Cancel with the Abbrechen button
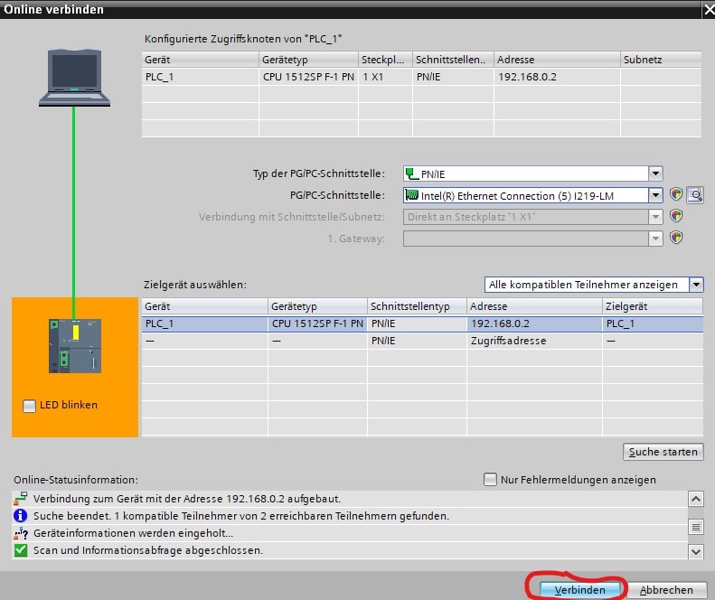 pyautogui.click(x=666, y=589)
